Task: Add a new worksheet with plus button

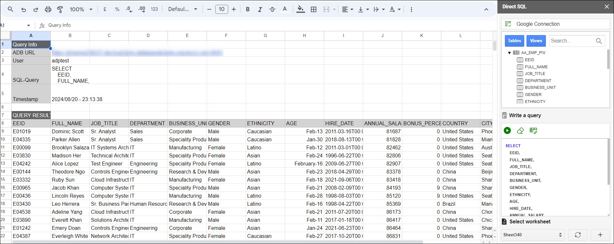Action: (x=600, y=235)
